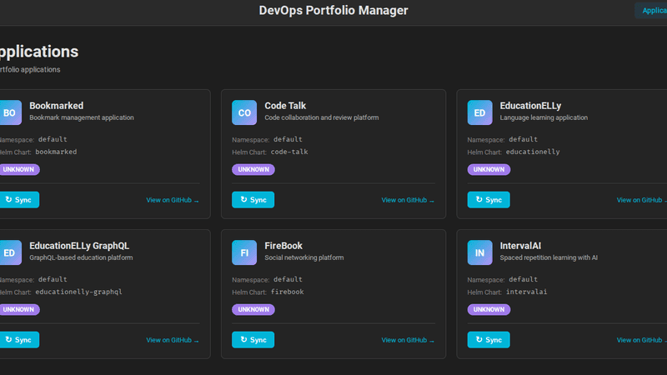The width and height of the screenshot is (667, 375).
Task: Click helm chart value firebook
Action: pyautogui.click(x=287, y=292)
